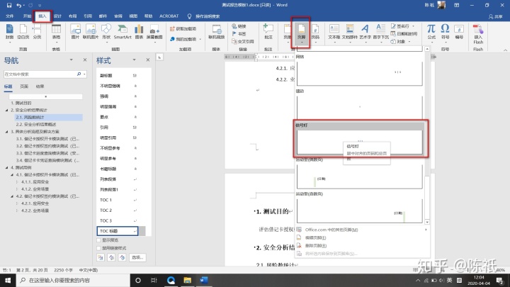510x287 pixels.
Task: Switch to the Layout (布局) tab
Action: [x=72, y=16]
